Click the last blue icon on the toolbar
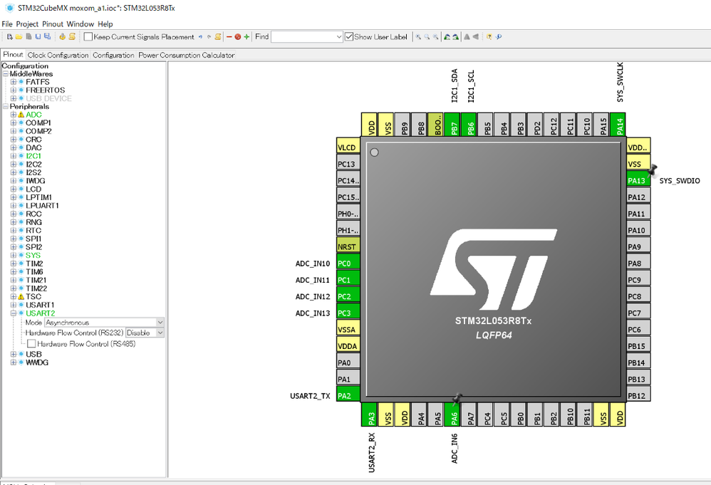Screen dimensions: 711x485 (498, 37)
